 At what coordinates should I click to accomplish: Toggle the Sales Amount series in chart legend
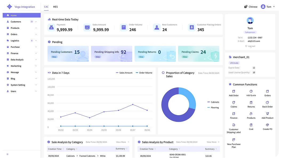[x=124, y=73]
